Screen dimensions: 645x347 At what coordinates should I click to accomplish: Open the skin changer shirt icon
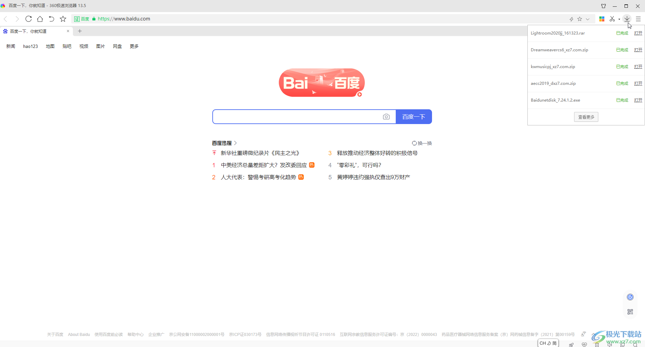pos(603,6)
